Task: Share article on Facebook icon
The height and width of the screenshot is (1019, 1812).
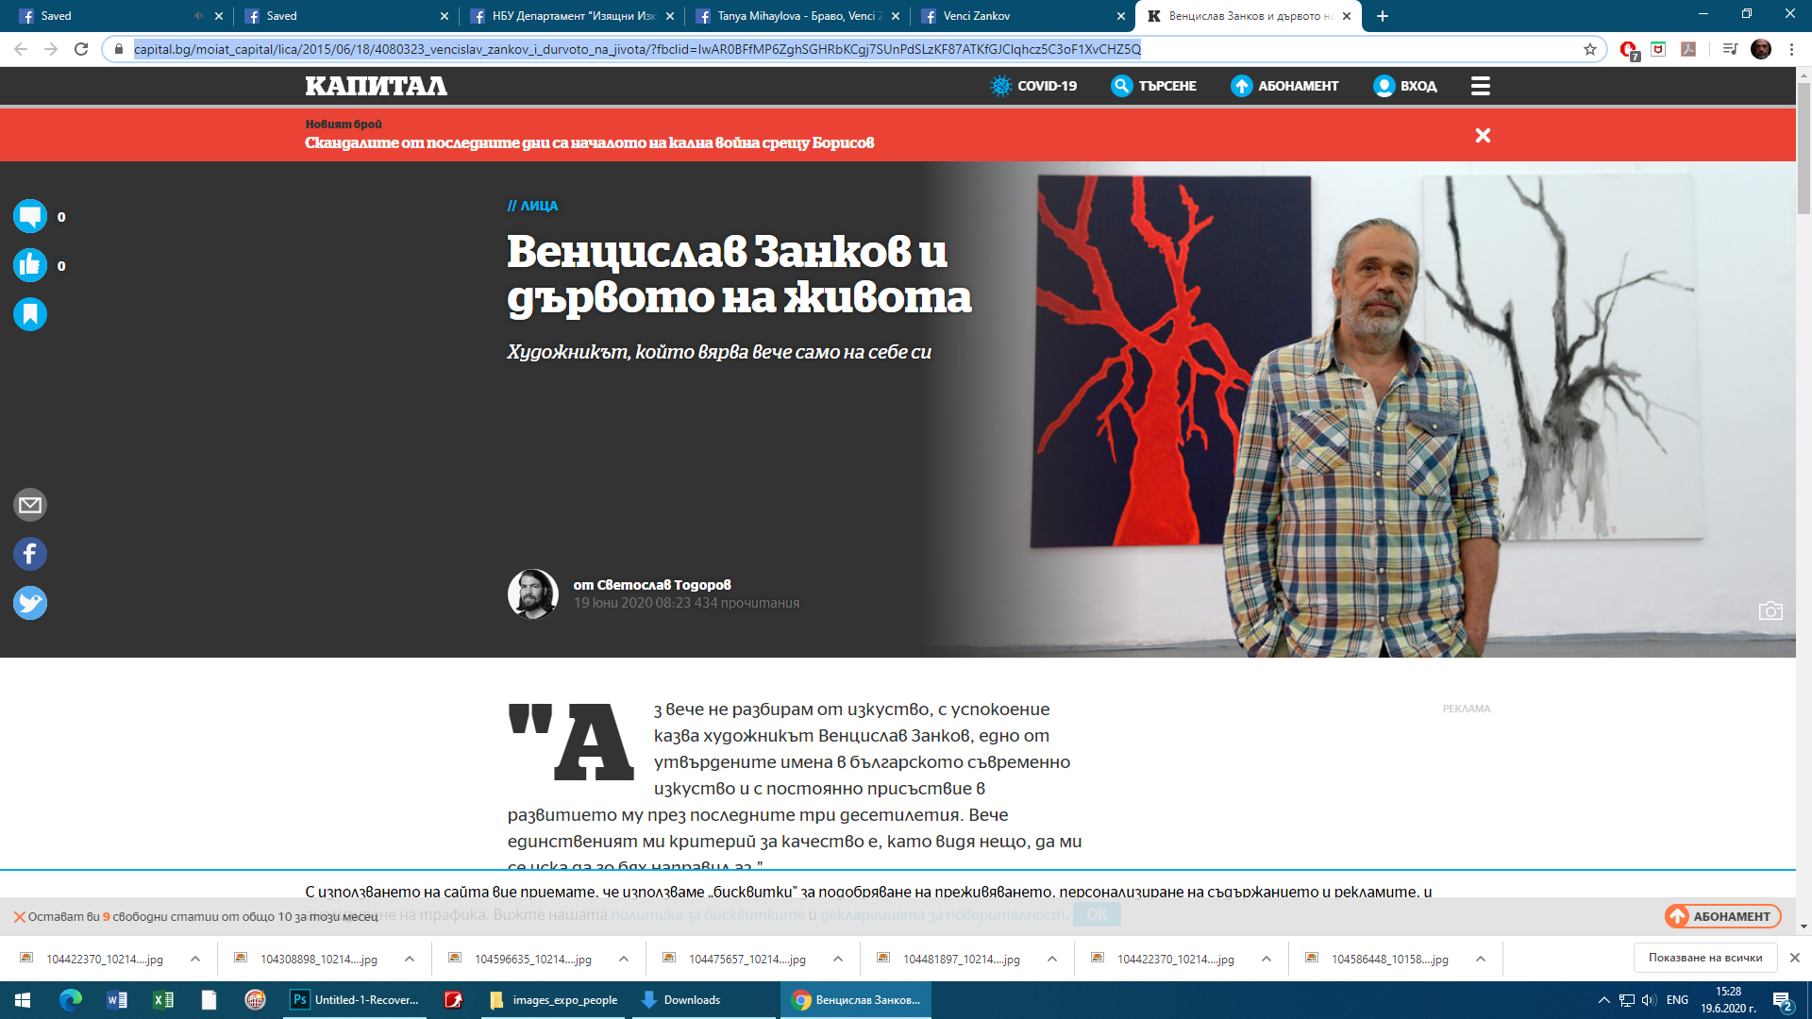Action: (x=30, y=554)
